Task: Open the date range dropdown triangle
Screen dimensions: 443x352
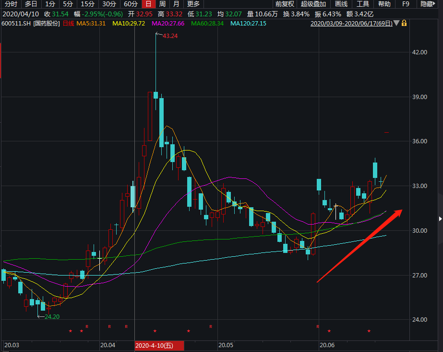Action: (396, 23)
